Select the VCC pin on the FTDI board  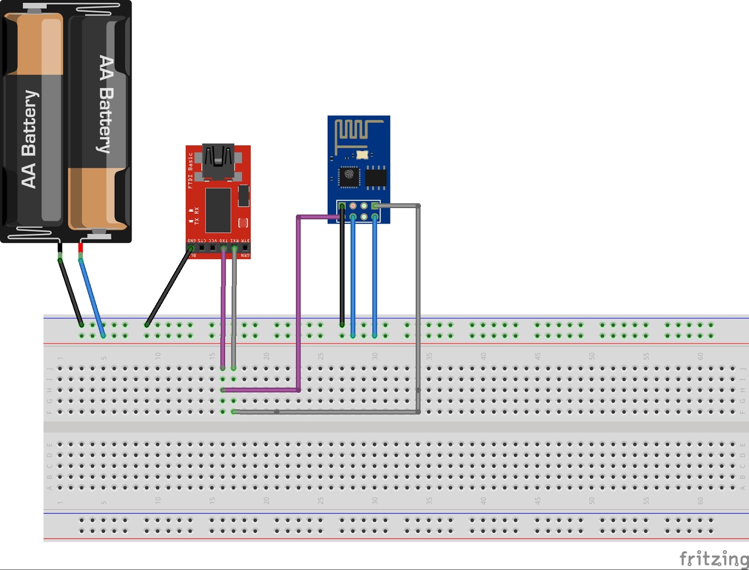pos(212,248)
